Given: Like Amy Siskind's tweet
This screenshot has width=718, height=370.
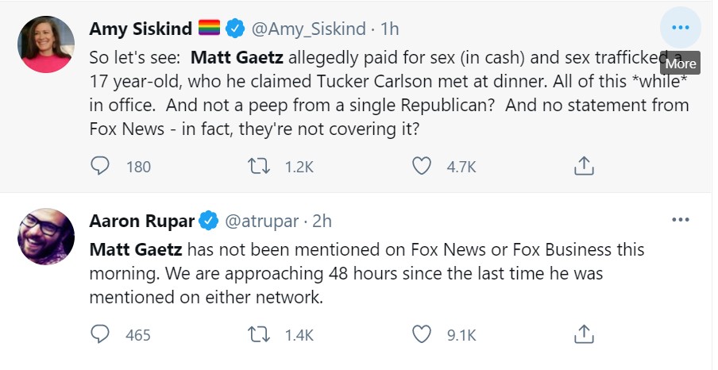Looking at the screenshot, I should (x=422, y=165).
